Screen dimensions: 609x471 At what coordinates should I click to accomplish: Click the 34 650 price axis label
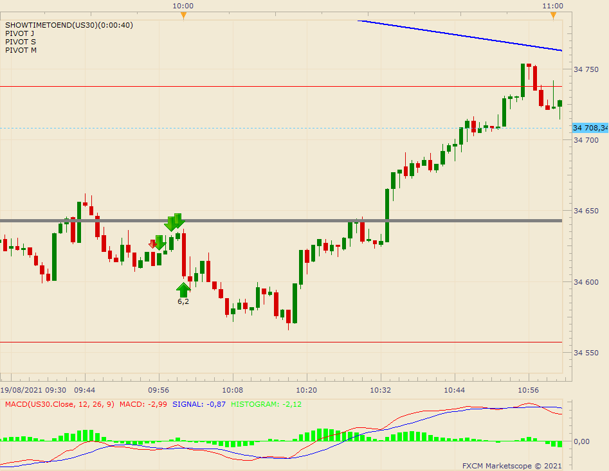[586, 211]
